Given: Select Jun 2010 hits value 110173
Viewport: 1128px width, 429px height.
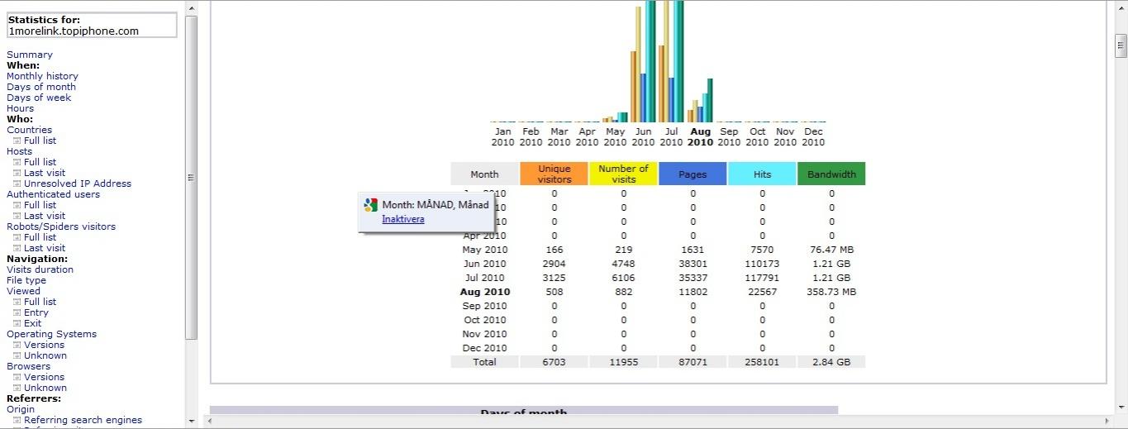Looking at the screenshot, I should pyautogui.click(x=762, y=264).
